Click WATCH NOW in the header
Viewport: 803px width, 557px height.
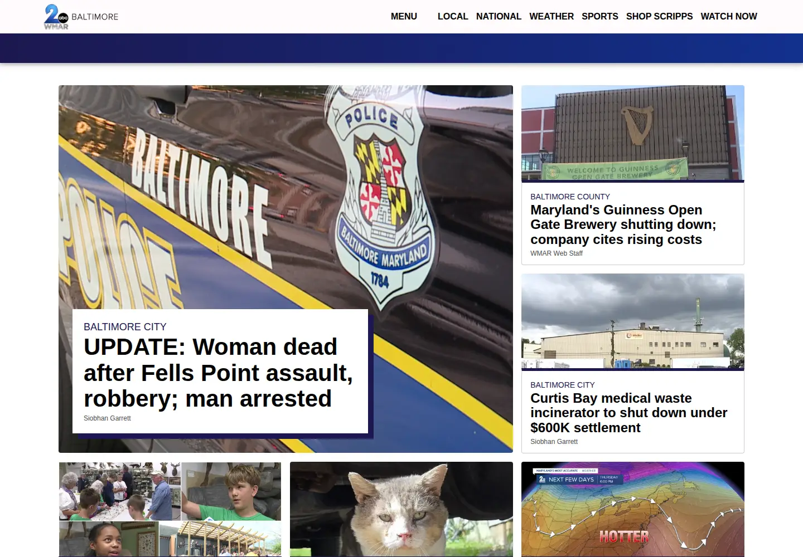[729, 17]
